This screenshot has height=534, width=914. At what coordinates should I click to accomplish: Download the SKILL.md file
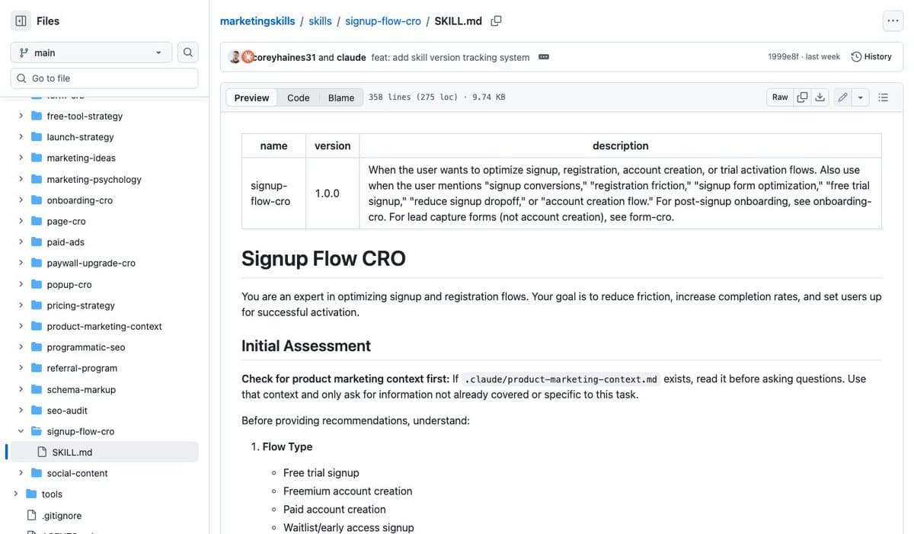pos(821,97)
